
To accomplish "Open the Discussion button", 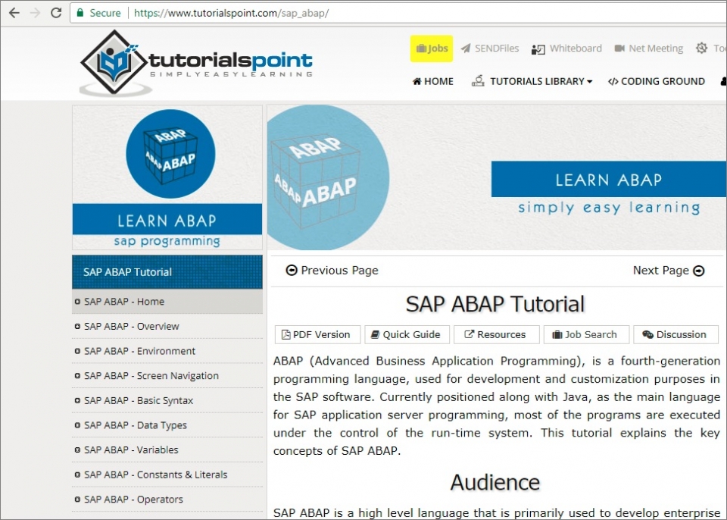I will coord(676,334).
